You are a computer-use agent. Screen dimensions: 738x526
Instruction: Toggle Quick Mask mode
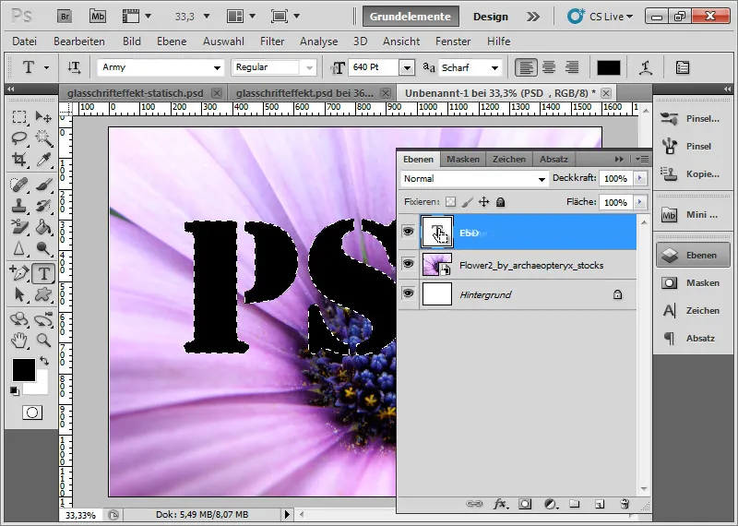pos(32,413)
